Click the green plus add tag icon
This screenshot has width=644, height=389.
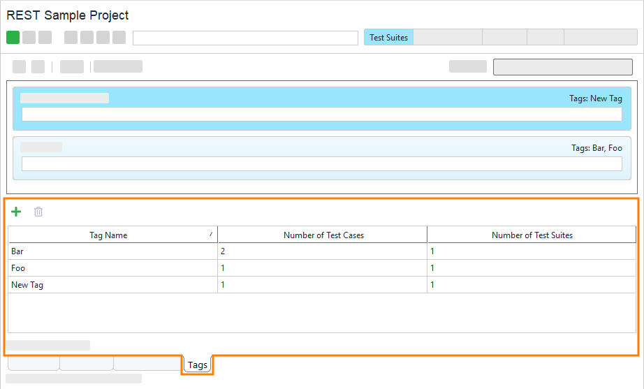pos(16,212)
